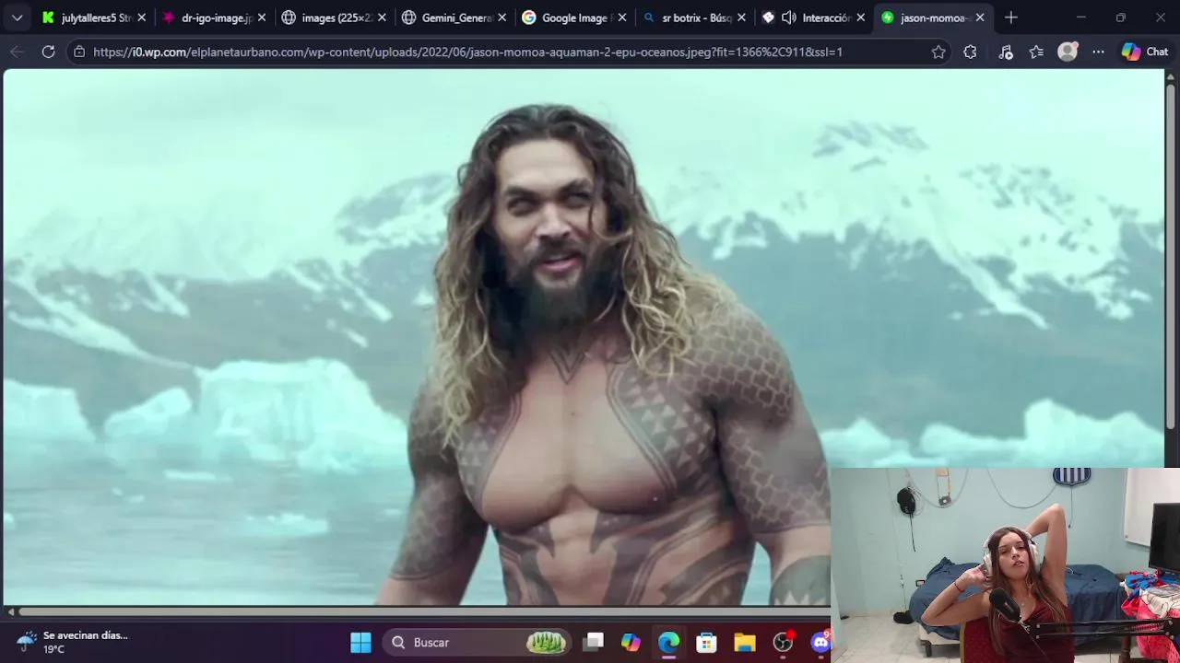1180x663 pixels.
Task: Open Discord from the taskbar
Action: tap(820, 642)
